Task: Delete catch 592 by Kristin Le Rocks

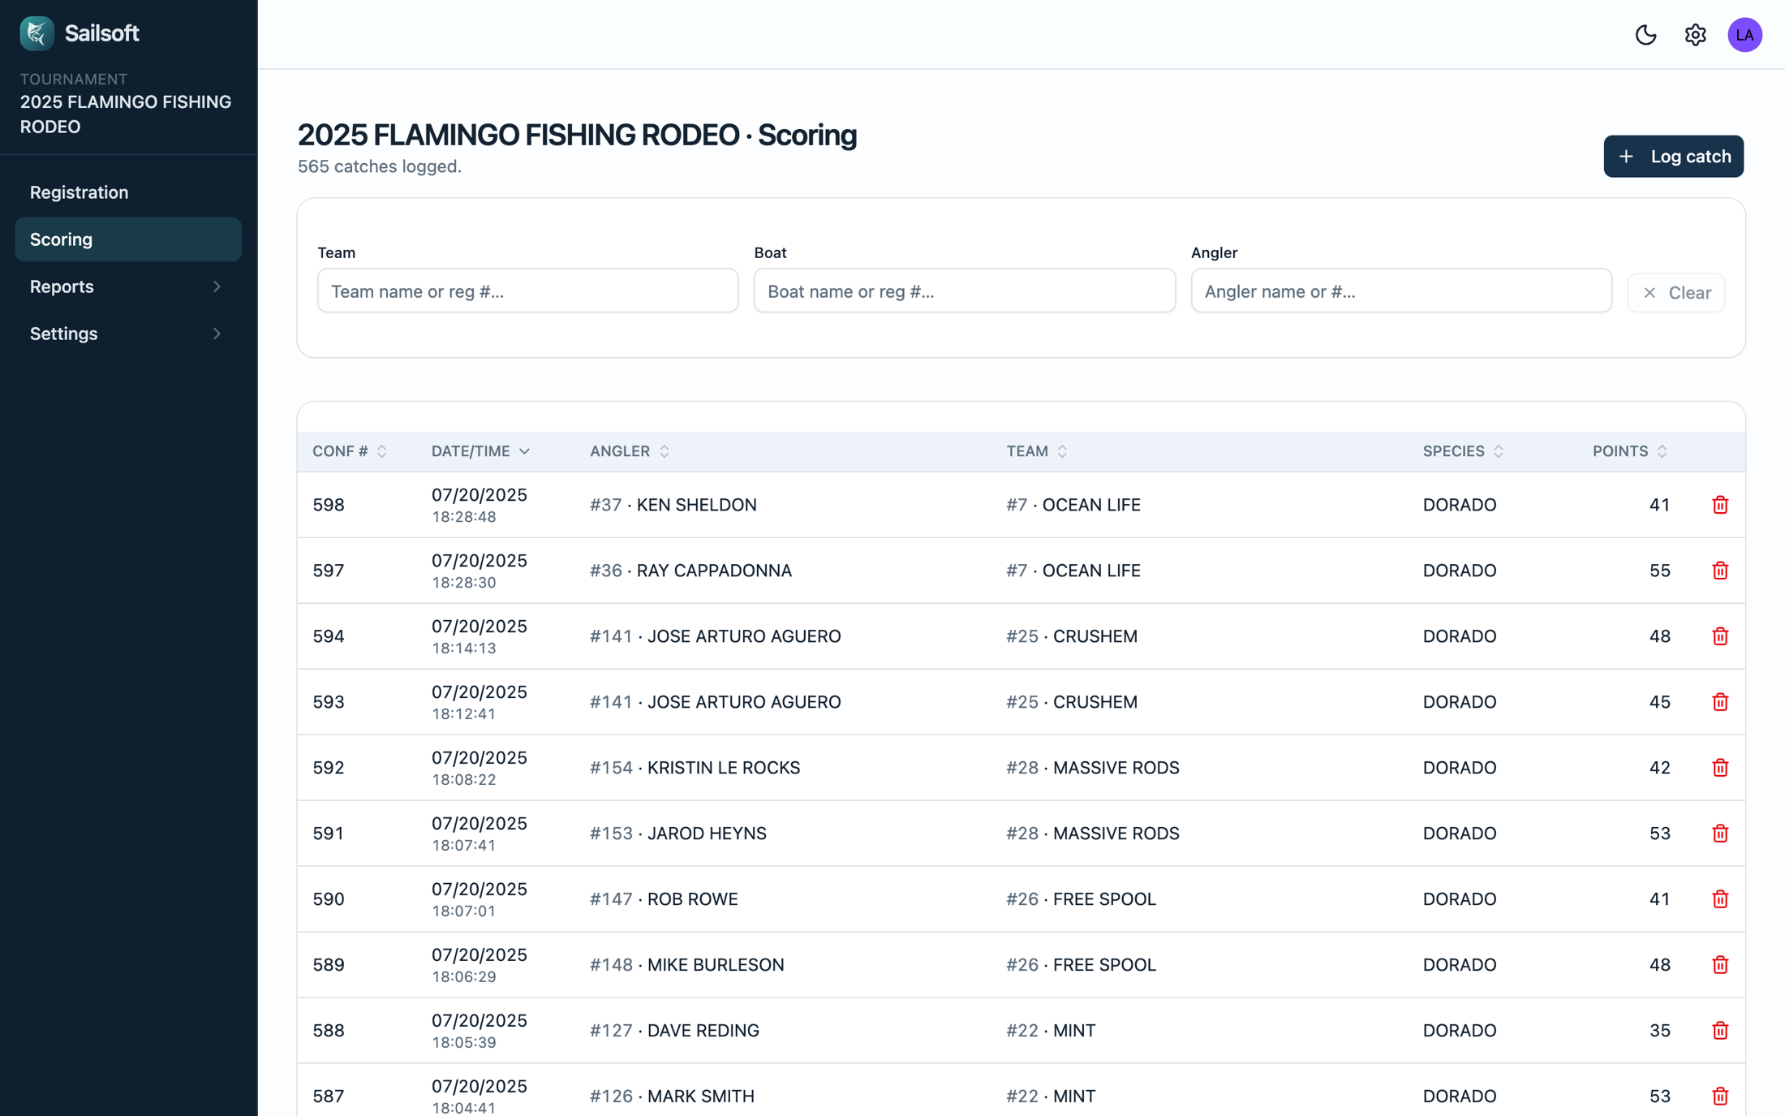Action: click(x=1720, y=768)
